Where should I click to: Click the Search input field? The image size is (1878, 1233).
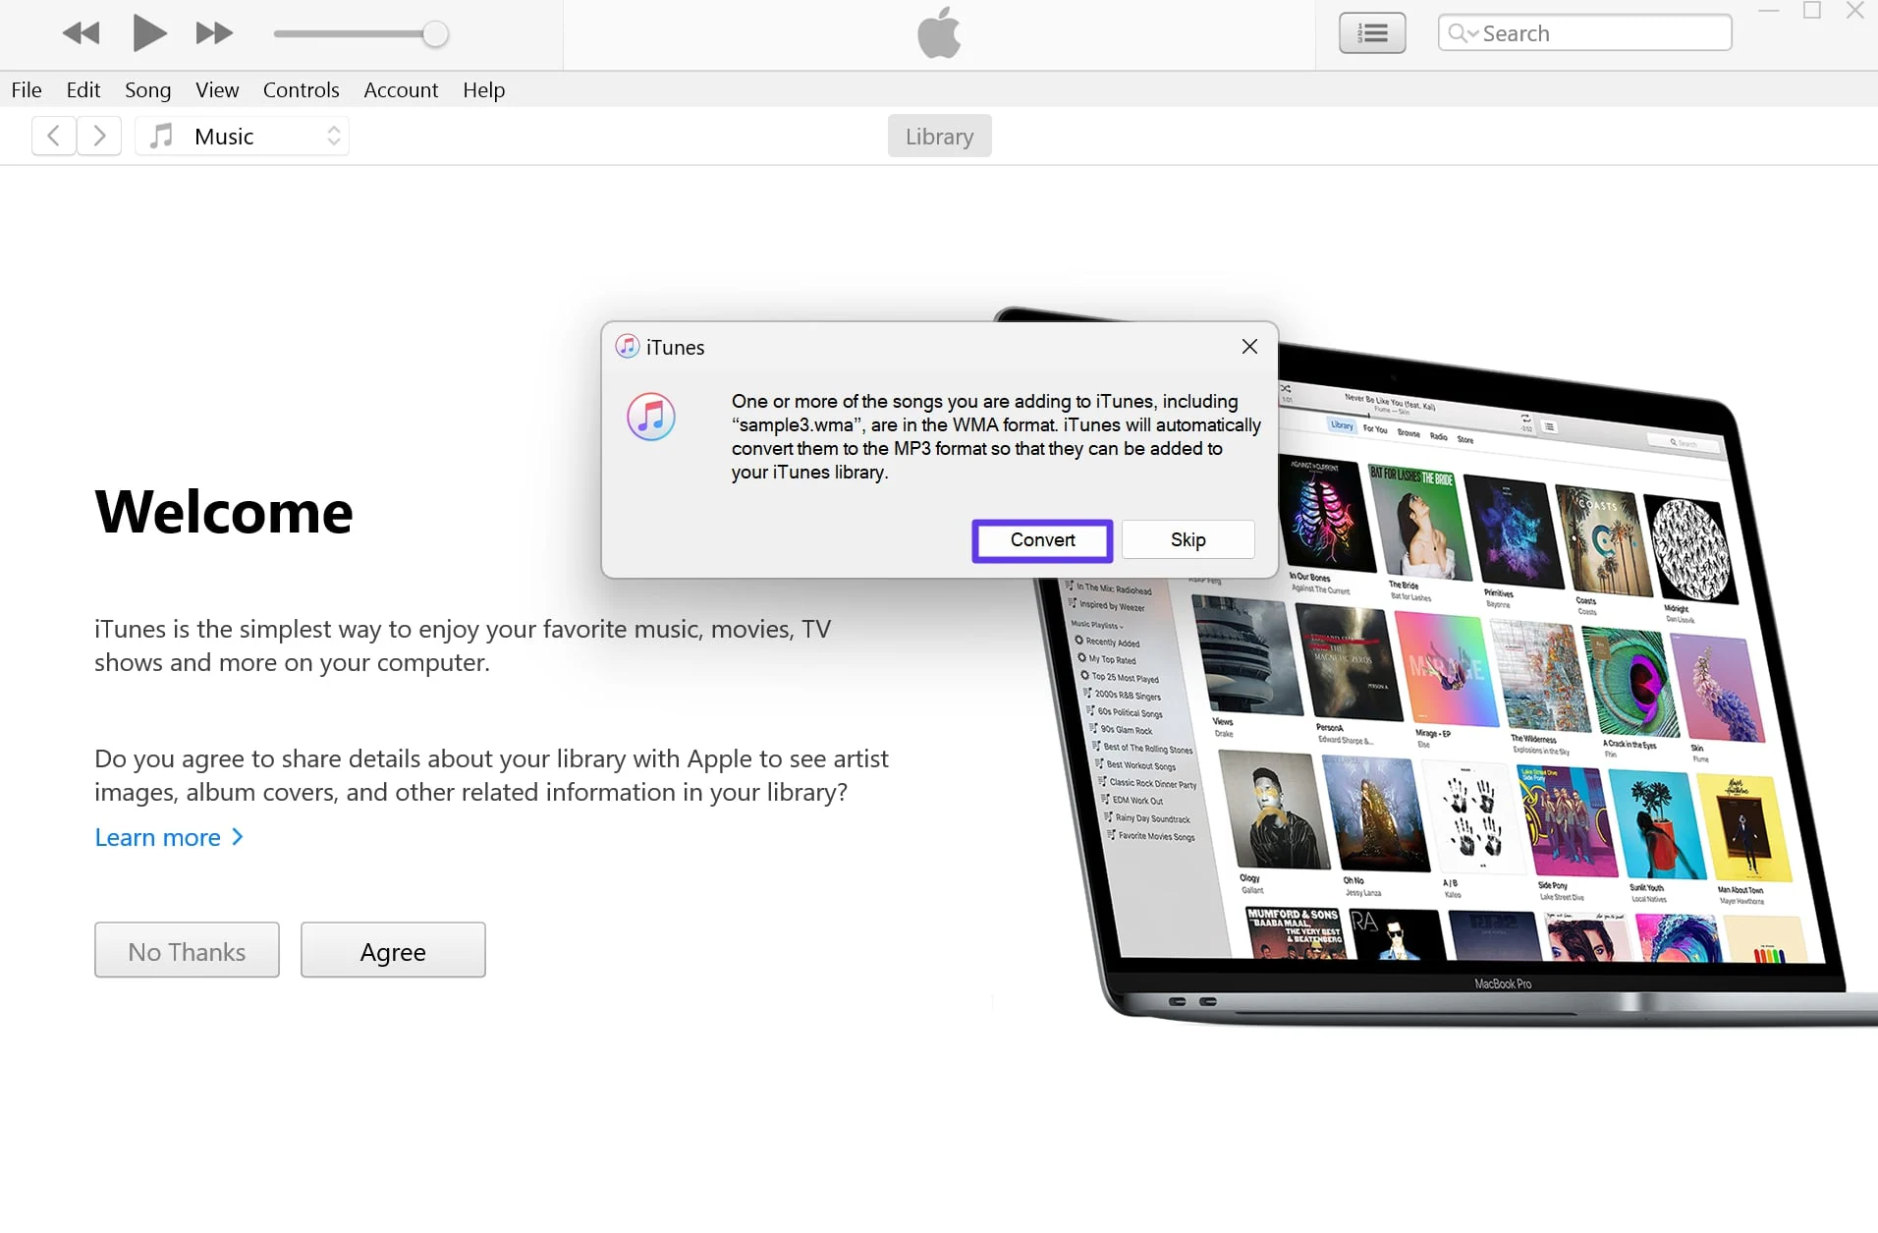tap(1584, 33)
